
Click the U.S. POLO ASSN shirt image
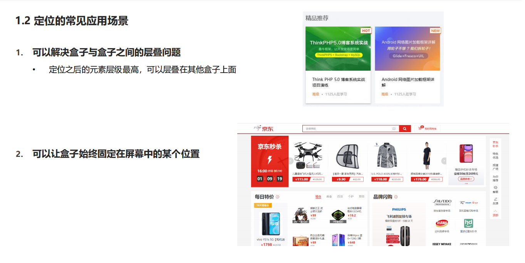[x=387, y=155]
